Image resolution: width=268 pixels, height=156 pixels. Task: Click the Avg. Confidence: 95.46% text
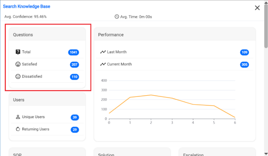[26, 17]
